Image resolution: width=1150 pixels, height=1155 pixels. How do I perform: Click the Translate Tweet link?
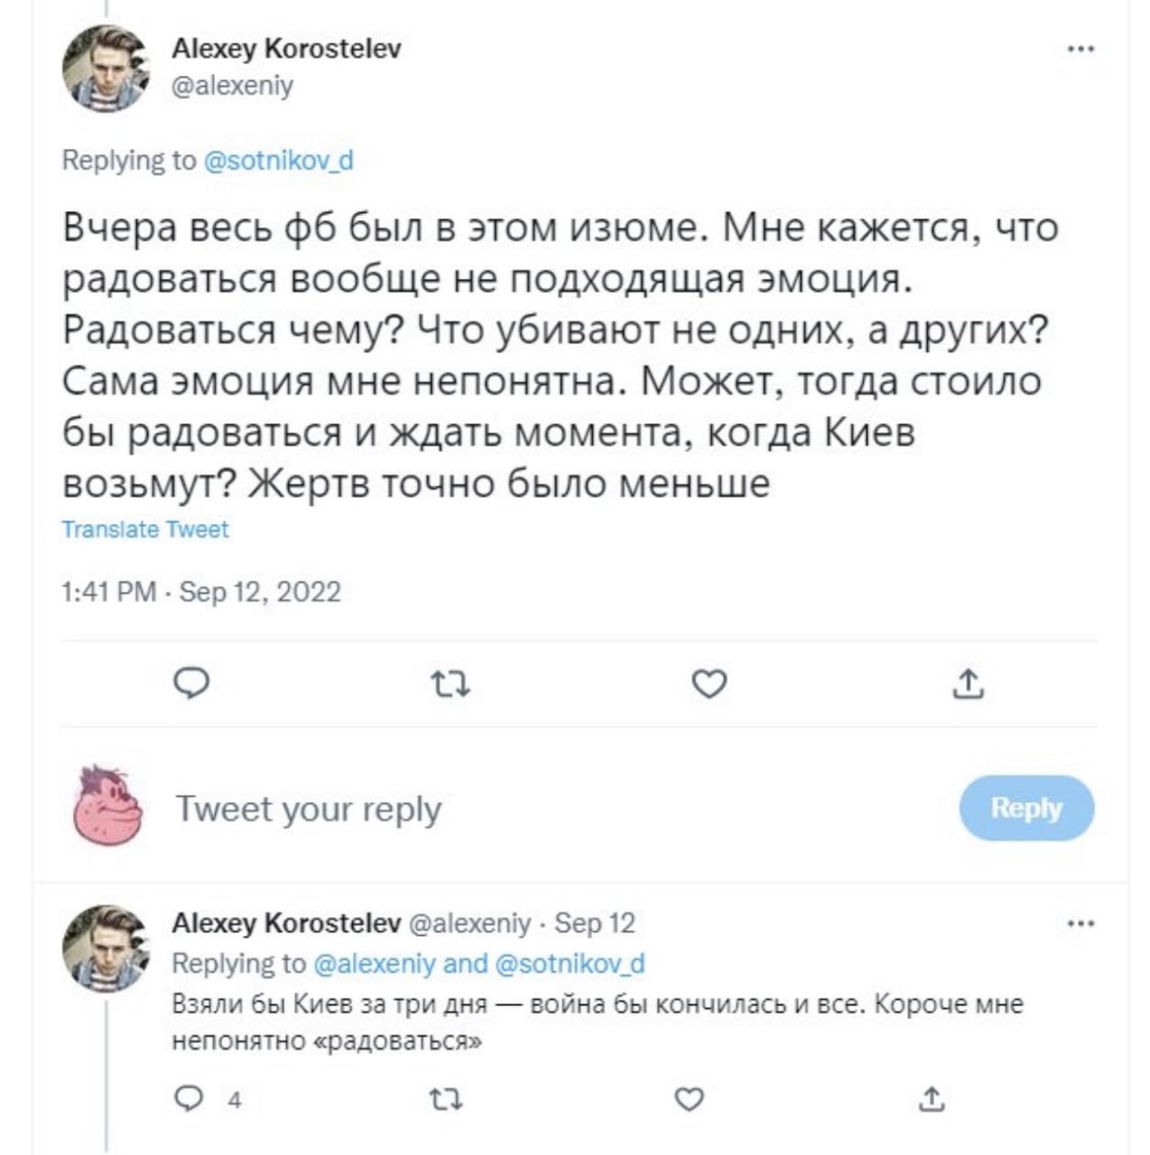(145, 530)
